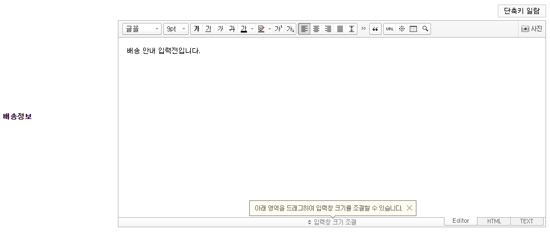Insert a blockquote
The image size is (550, 234).
(375, 29)
